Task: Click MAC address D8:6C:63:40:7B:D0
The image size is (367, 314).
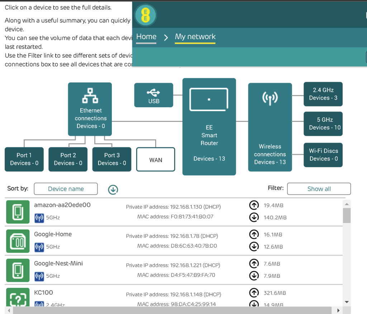Action: [177, 246]
